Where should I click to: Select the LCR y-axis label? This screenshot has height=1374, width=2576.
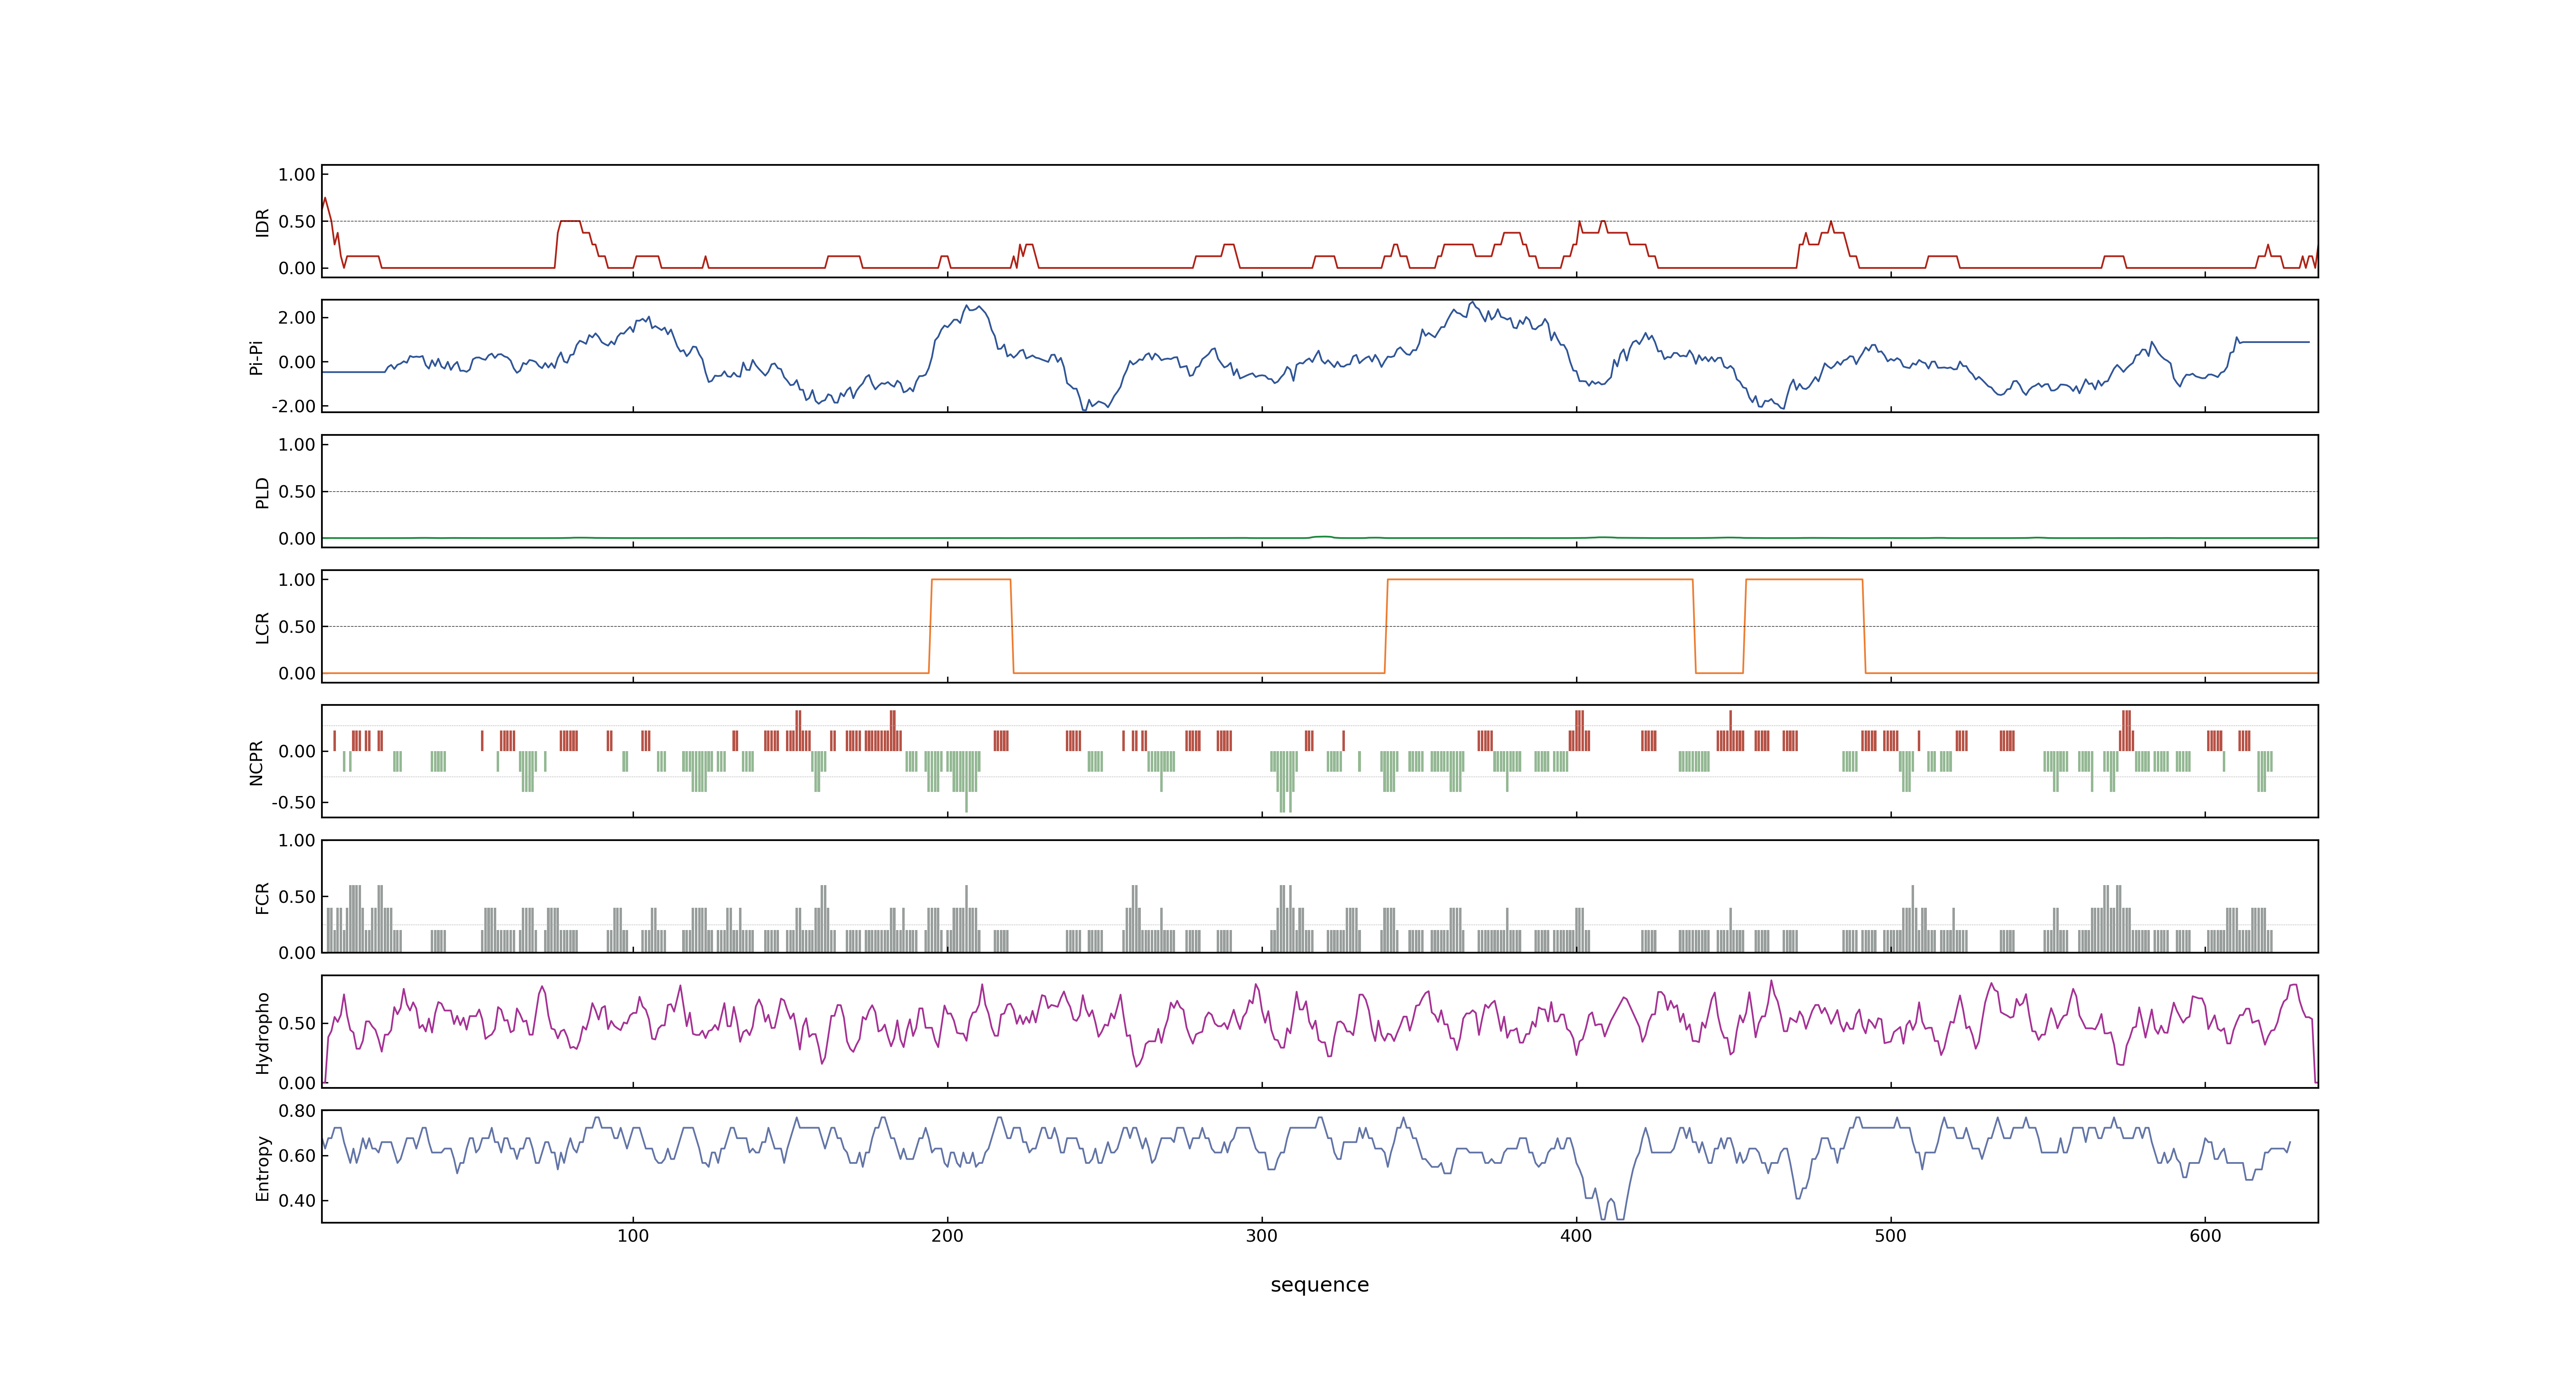click(263, 628)
